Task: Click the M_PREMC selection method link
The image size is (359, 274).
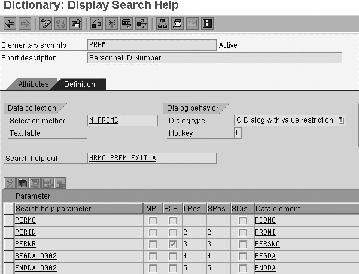Action: click(x=104, y=120)
